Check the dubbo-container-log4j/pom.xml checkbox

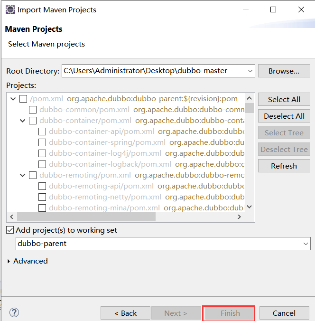[42, 153]
